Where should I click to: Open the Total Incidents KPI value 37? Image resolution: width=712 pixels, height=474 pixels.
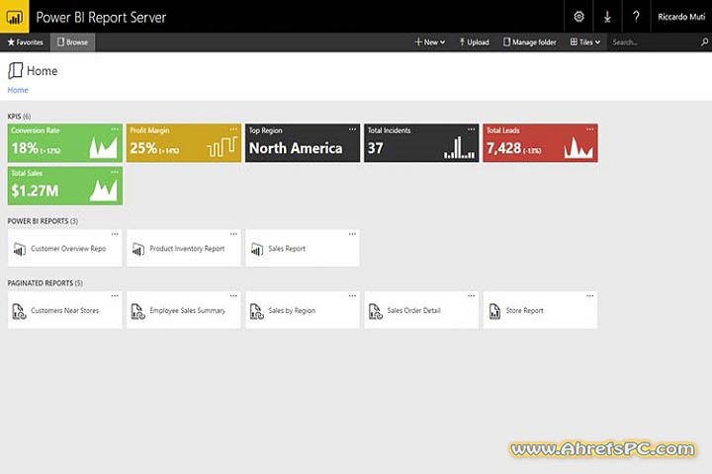tap(376, 148)
